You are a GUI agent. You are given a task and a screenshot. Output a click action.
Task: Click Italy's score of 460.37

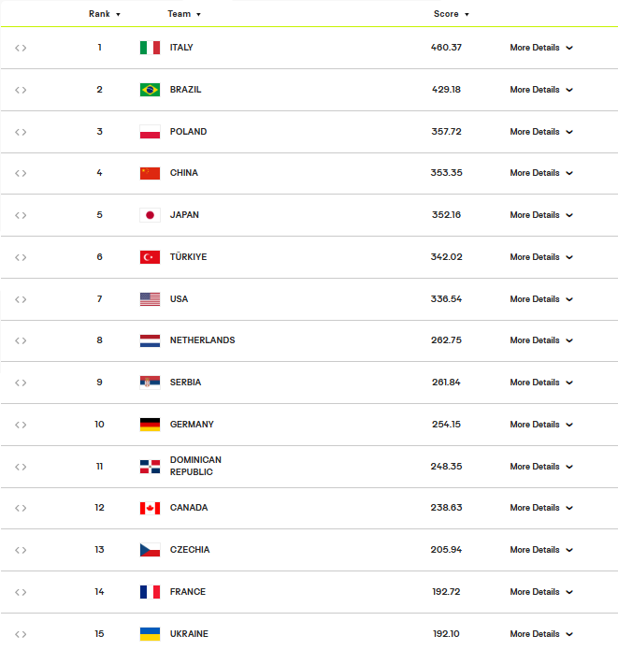(x=446, y=48)
